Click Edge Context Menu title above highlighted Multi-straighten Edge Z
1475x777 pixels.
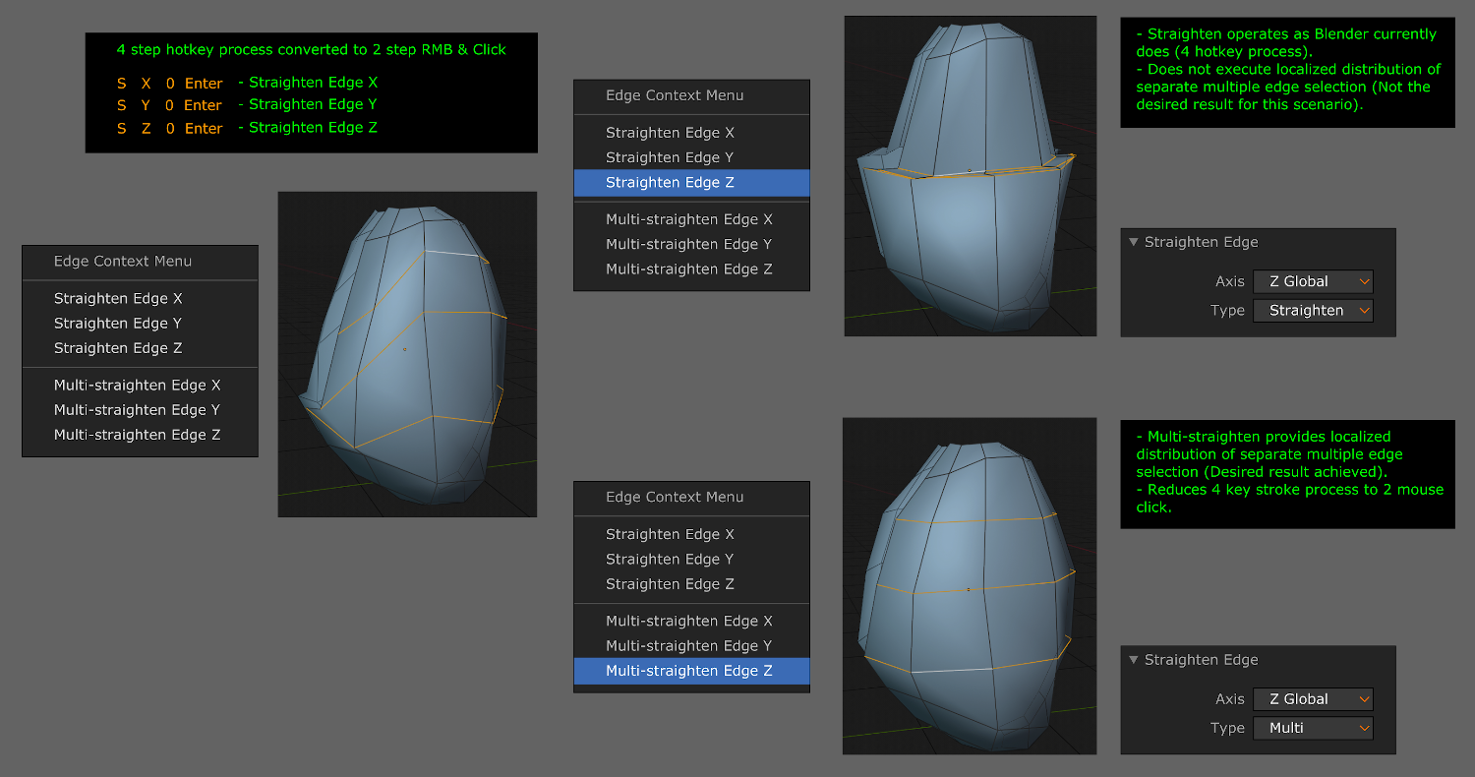click(675, 497)
